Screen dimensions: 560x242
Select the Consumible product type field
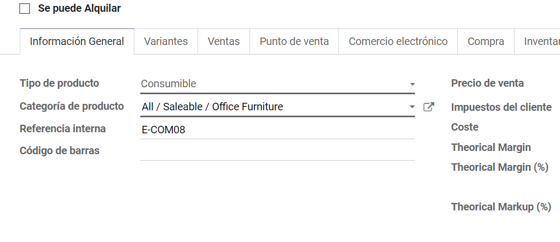click(x=277, y=84)
